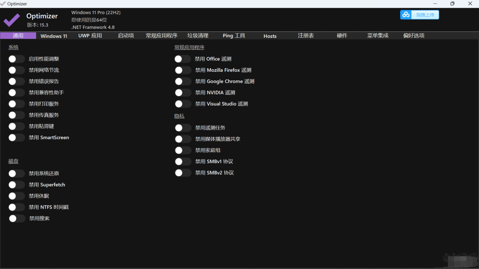This screenshot has height=269, width=479.
Task: Switch to the Windows 11 tab
Action: (x=53, y=36)
